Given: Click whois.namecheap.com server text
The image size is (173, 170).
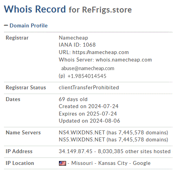Looking at the screenshot, I should (124, 60).
